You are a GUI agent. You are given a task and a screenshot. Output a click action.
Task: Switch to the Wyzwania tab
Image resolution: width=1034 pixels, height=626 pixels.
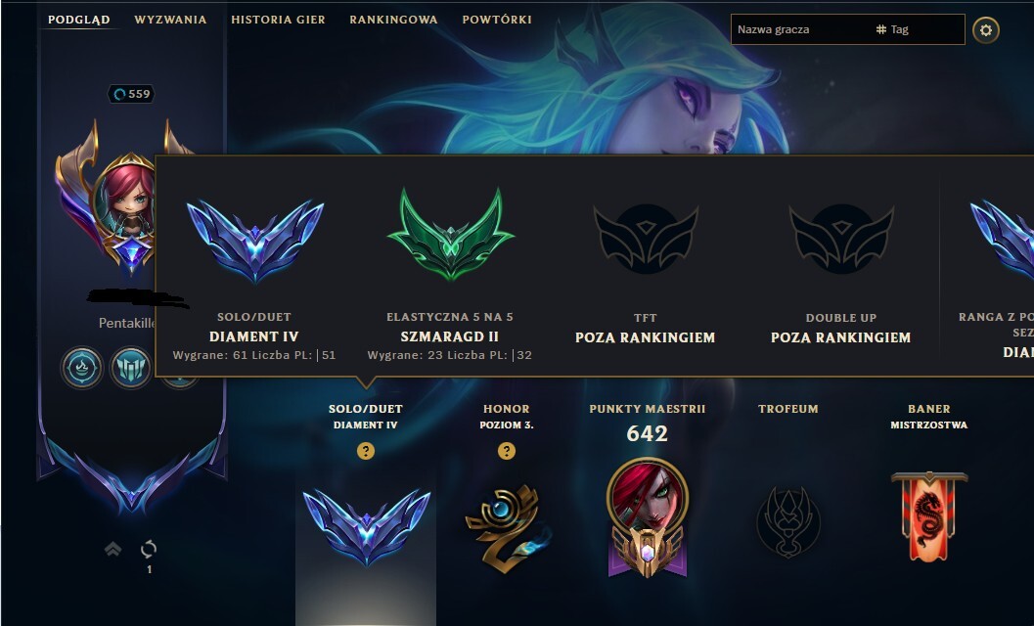coord(171,20)
